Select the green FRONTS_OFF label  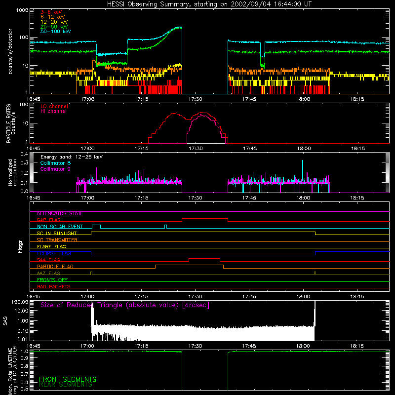click(52, 280)
